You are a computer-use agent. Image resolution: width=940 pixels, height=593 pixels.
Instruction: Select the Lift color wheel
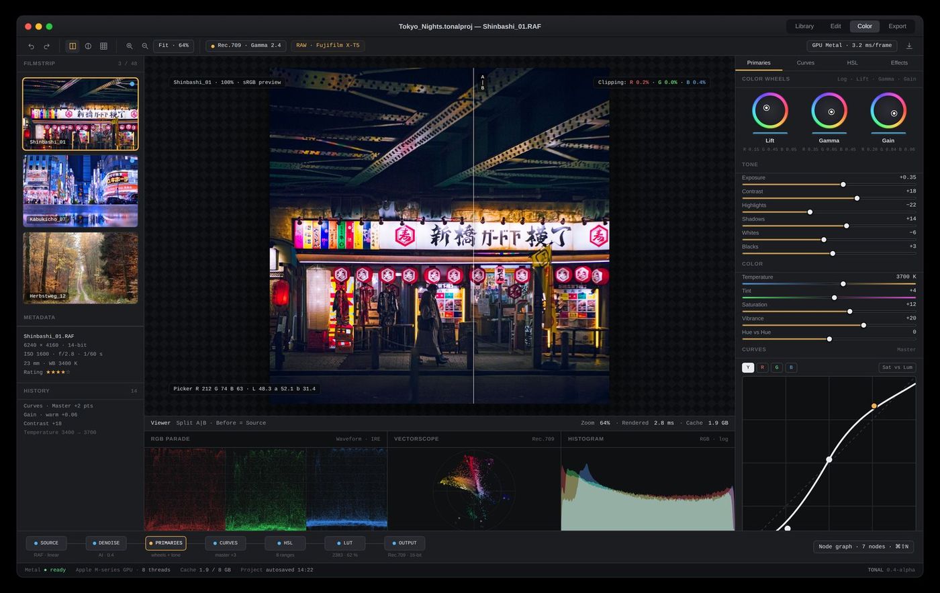[x=769, y=111]
